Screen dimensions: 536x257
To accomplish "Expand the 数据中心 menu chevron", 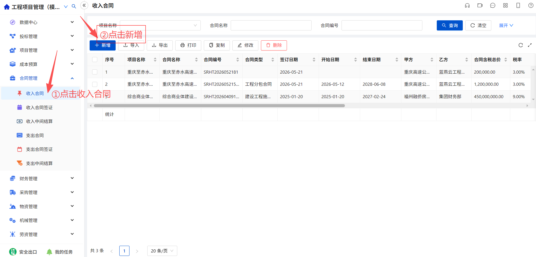I will click(x=72, y=22).
